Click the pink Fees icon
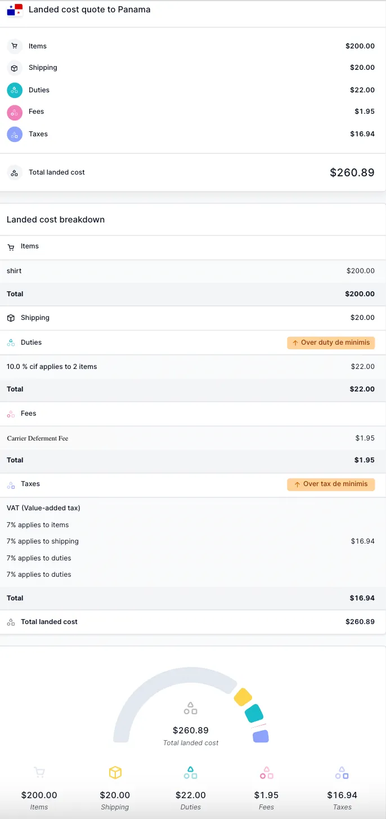The width and height of the screenshot is (386, 819). click(14, 112)
